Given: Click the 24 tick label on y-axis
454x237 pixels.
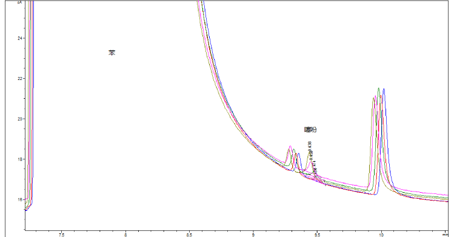Looking at the screenshot, I should tap(20, 38).
